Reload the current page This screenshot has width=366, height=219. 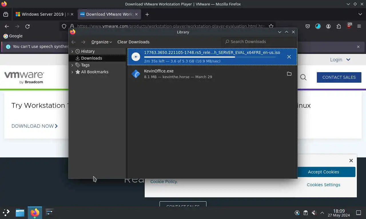click(x=27, y=26)
